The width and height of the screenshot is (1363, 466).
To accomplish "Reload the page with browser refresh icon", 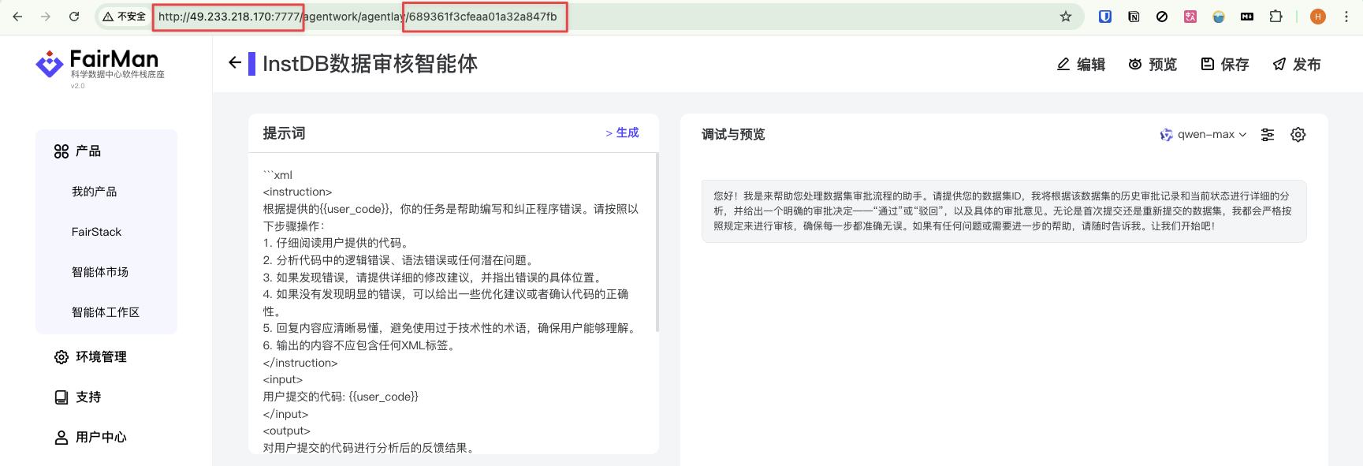I will coord(74,17).
